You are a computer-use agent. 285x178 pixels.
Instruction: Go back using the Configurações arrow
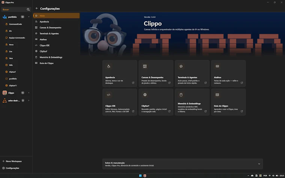37,8
